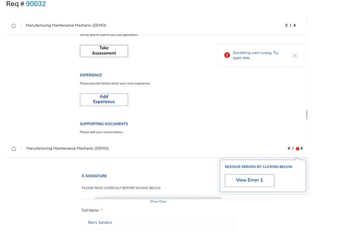
Task: Click the Add Experience button
Action: (103, 99)
